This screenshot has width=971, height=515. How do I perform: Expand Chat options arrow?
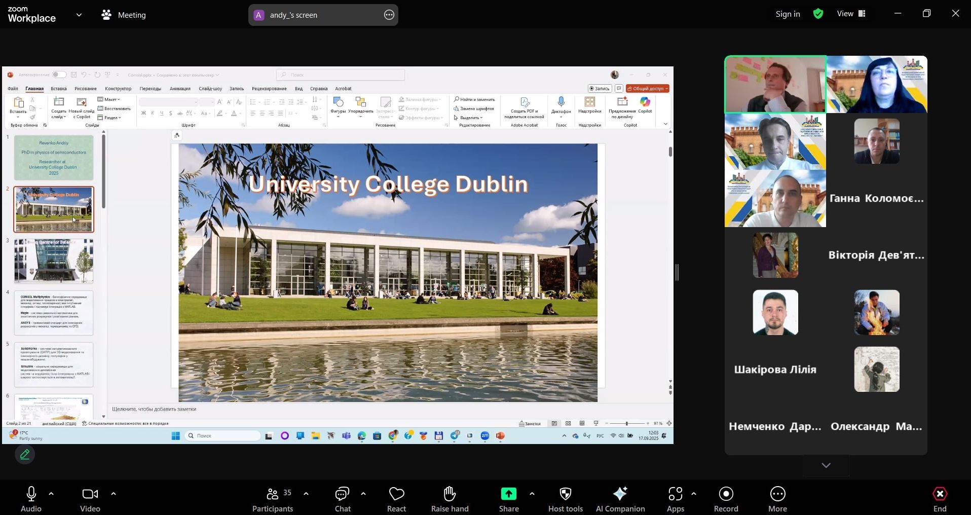click(363, 494)
